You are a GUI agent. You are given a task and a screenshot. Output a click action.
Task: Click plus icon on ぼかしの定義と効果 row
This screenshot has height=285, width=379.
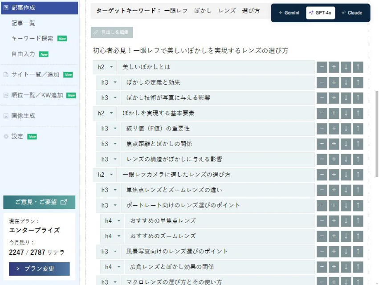[x=334, y=82]
